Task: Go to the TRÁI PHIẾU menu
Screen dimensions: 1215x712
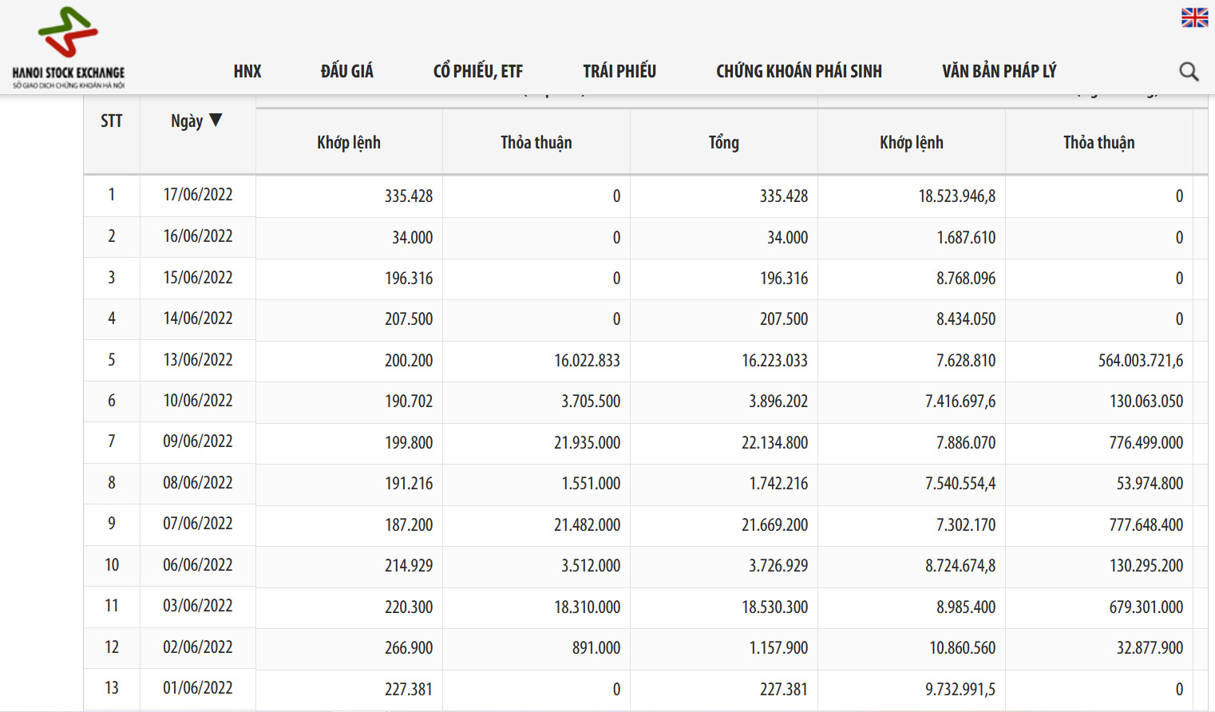Action: (x=619, y=72)
